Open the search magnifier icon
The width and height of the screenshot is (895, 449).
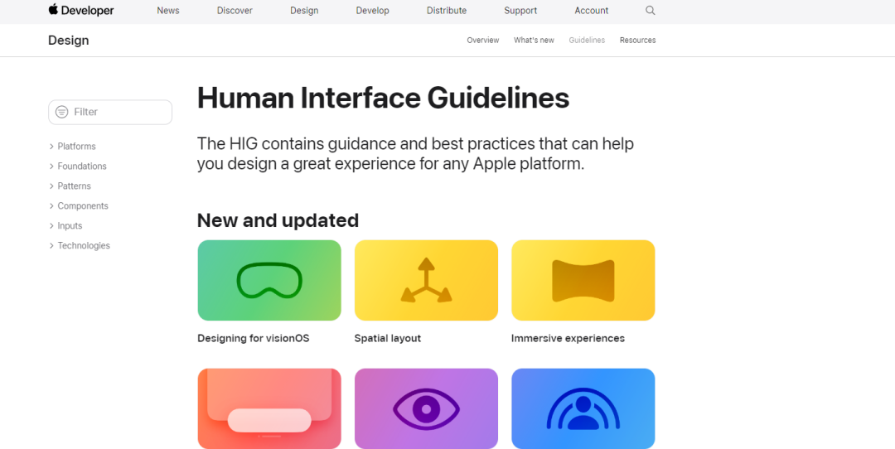click(x=651, y=10)
